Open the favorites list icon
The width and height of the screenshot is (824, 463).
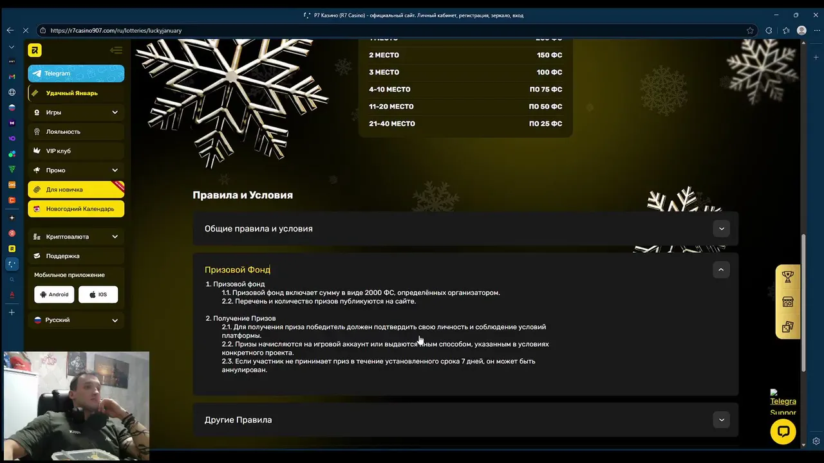[786, 30]
